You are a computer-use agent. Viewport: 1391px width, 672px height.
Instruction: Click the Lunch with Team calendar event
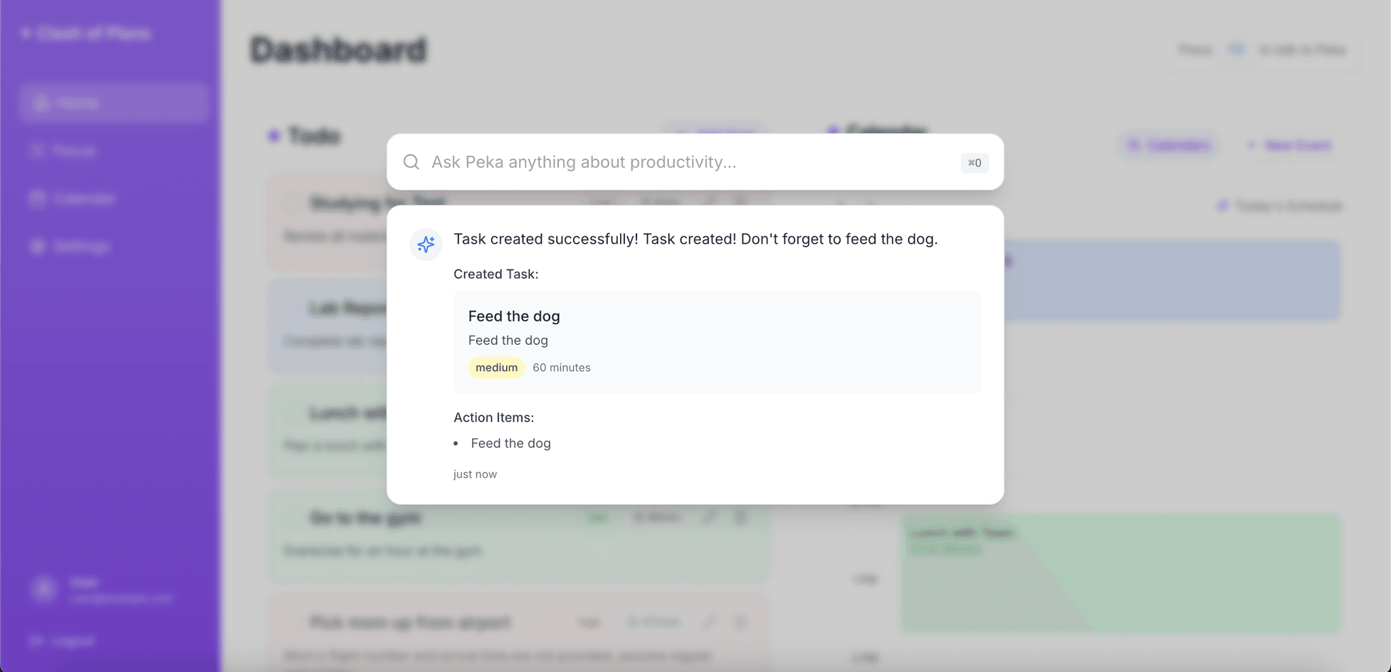point(1119,574)
